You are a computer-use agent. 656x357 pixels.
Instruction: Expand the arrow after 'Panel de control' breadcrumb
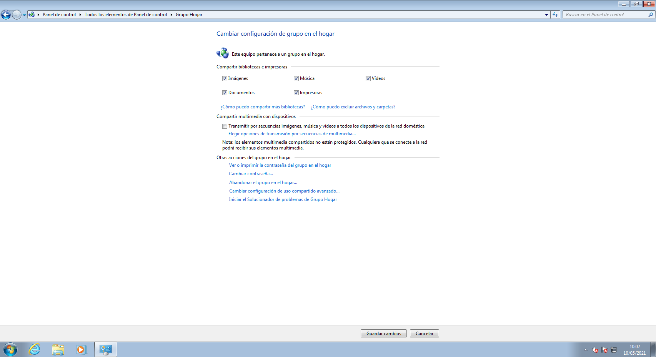[80, 15]
